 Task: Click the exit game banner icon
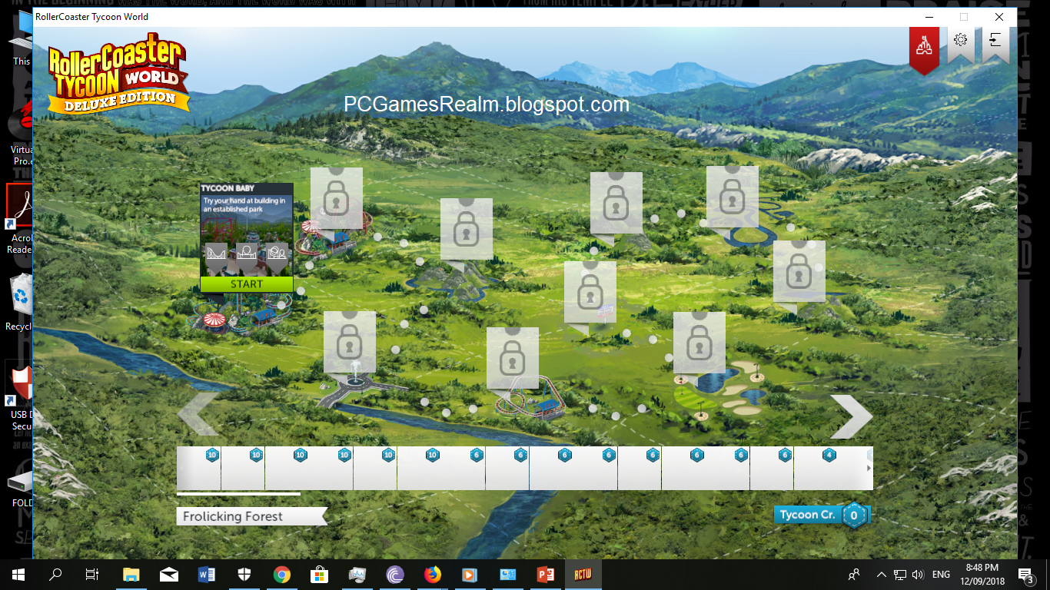[x=995, y=44]
